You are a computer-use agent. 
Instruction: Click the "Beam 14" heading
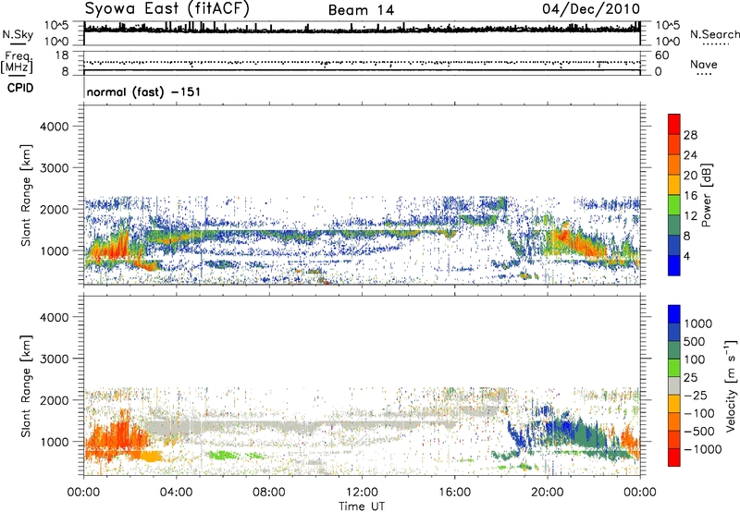click(x=361, y=10)
